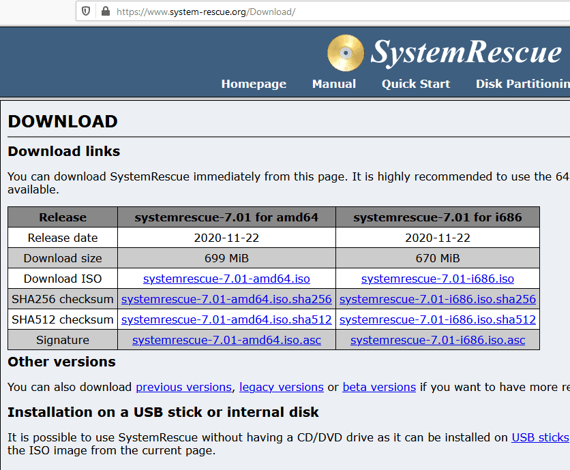Image resolution: width=570 pixels, height=470 pixels.
Task: Click the padlock site security icon
Action: tap(106, 12)
